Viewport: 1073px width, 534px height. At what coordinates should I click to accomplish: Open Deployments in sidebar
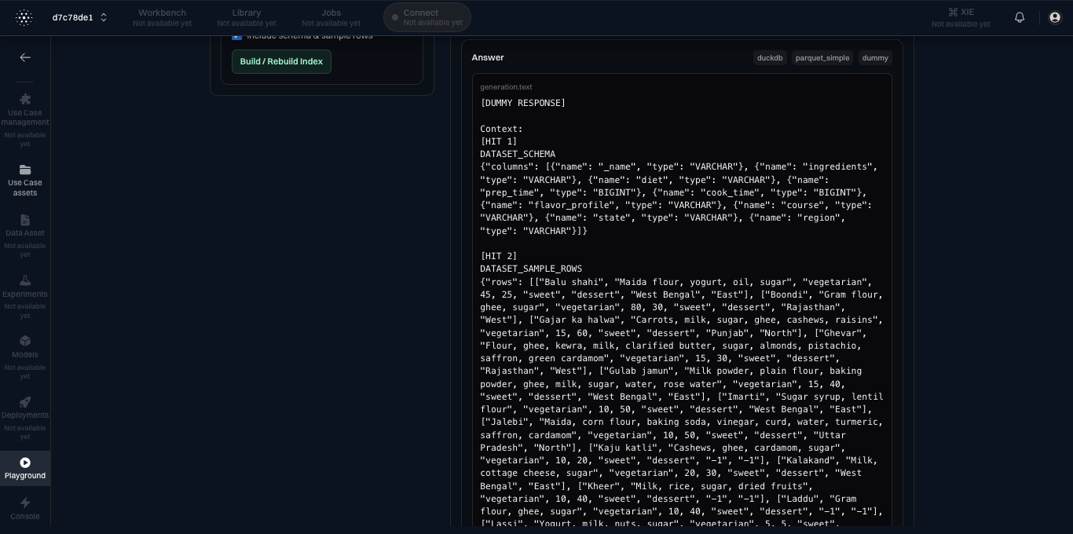click(25, 418)
